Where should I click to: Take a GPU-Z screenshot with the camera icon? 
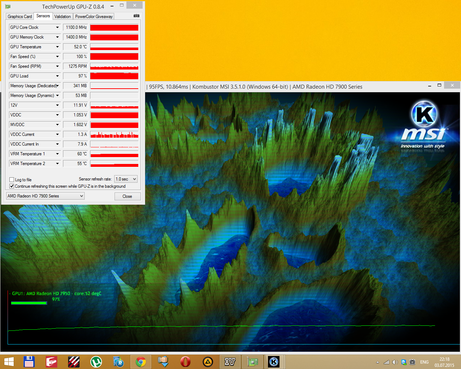coord(136,16)
